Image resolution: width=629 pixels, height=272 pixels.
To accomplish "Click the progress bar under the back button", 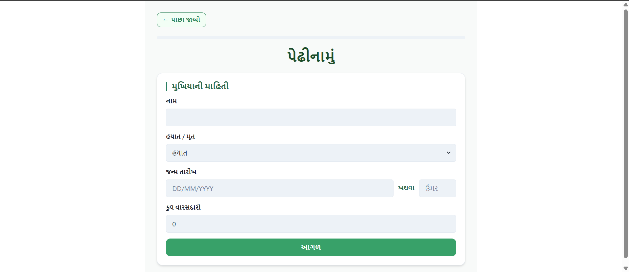I will 311,38.
